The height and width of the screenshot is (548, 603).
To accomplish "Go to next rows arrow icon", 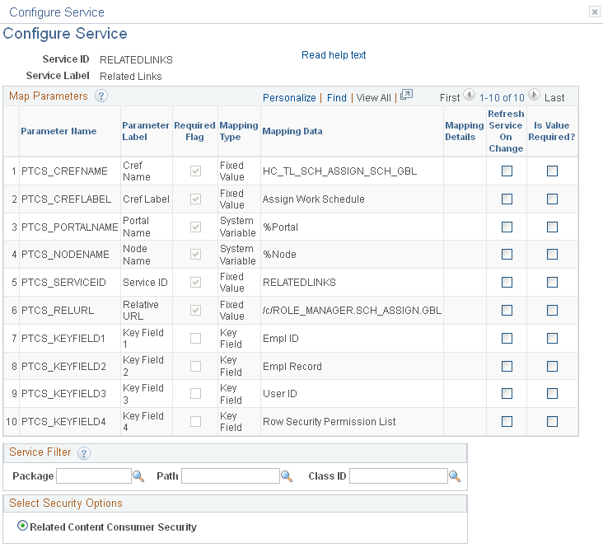I will (534, 95).
